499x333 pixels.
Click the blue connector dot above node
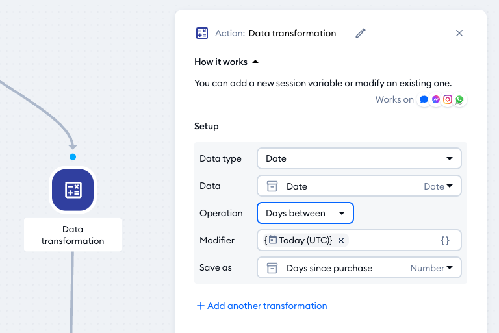pyautogui.click(x=73, y=156)
